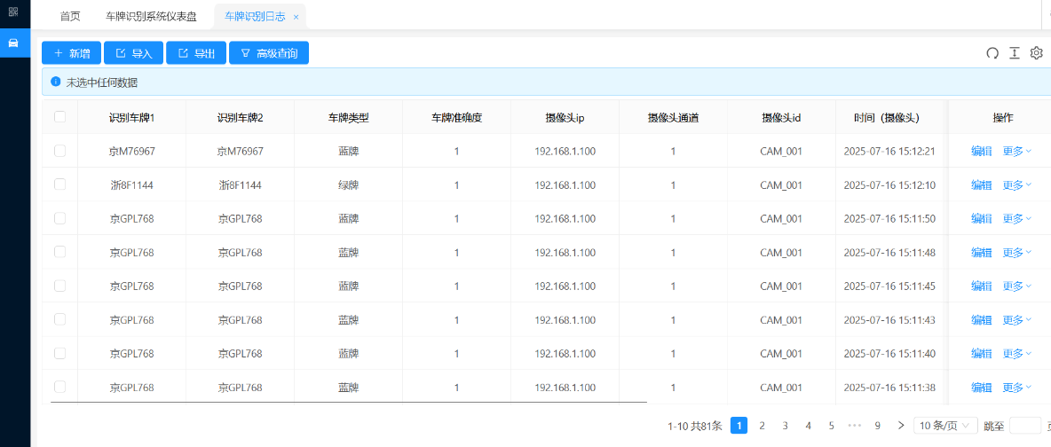Switch to the 首页 tab
Viewport: 1051px width, 447px height.
(x=70, y=17)
